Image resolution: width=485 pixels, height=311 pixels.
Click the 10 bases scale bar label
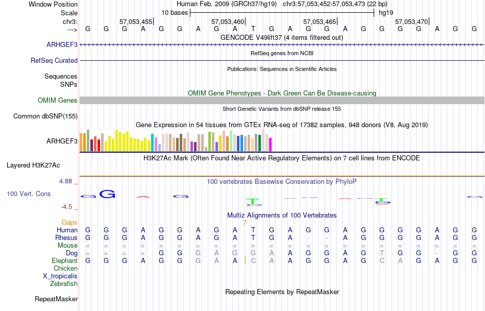(175, 13)
